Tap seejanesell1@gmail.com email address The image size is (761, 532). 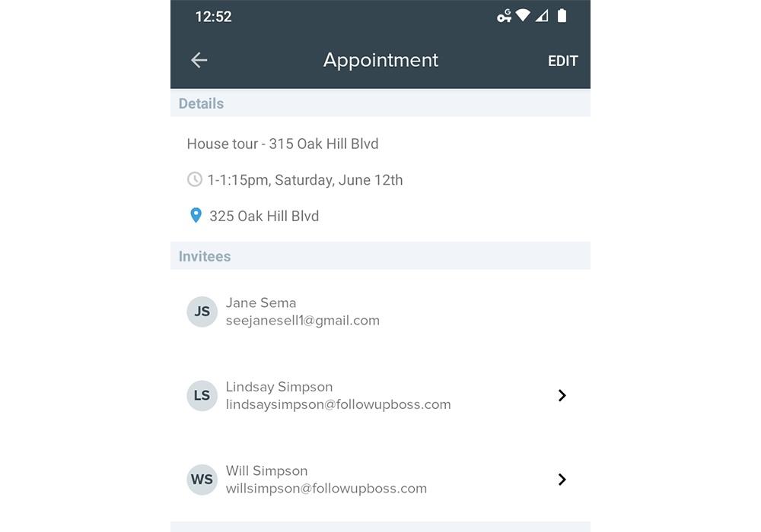click(302, 320)
